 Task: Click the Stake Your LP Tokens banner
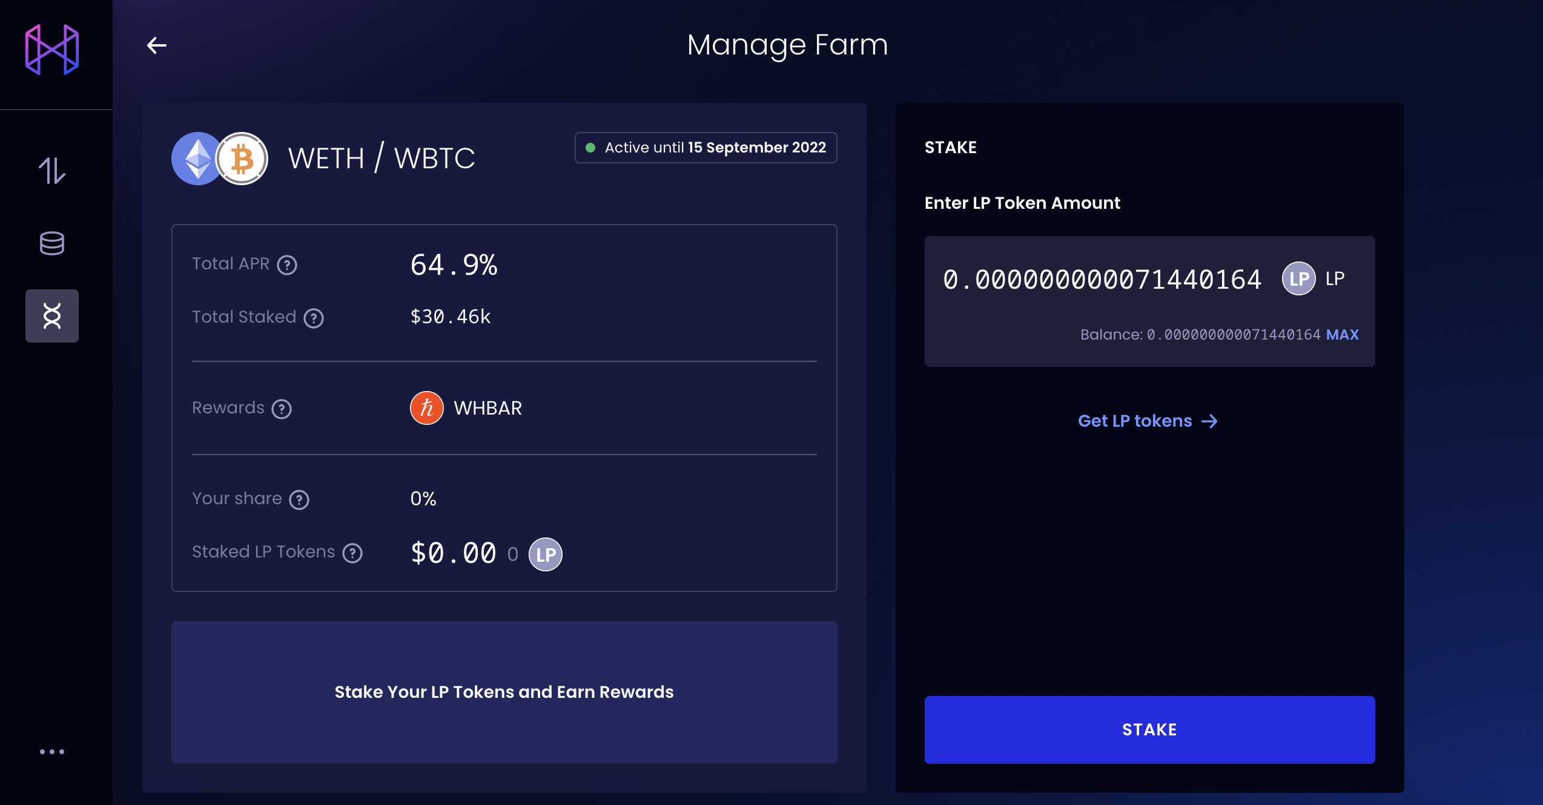504,692
